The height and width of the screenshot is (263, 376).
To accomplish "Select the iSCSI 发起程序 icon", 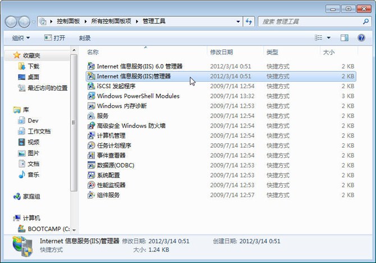I will pos(91,86).
